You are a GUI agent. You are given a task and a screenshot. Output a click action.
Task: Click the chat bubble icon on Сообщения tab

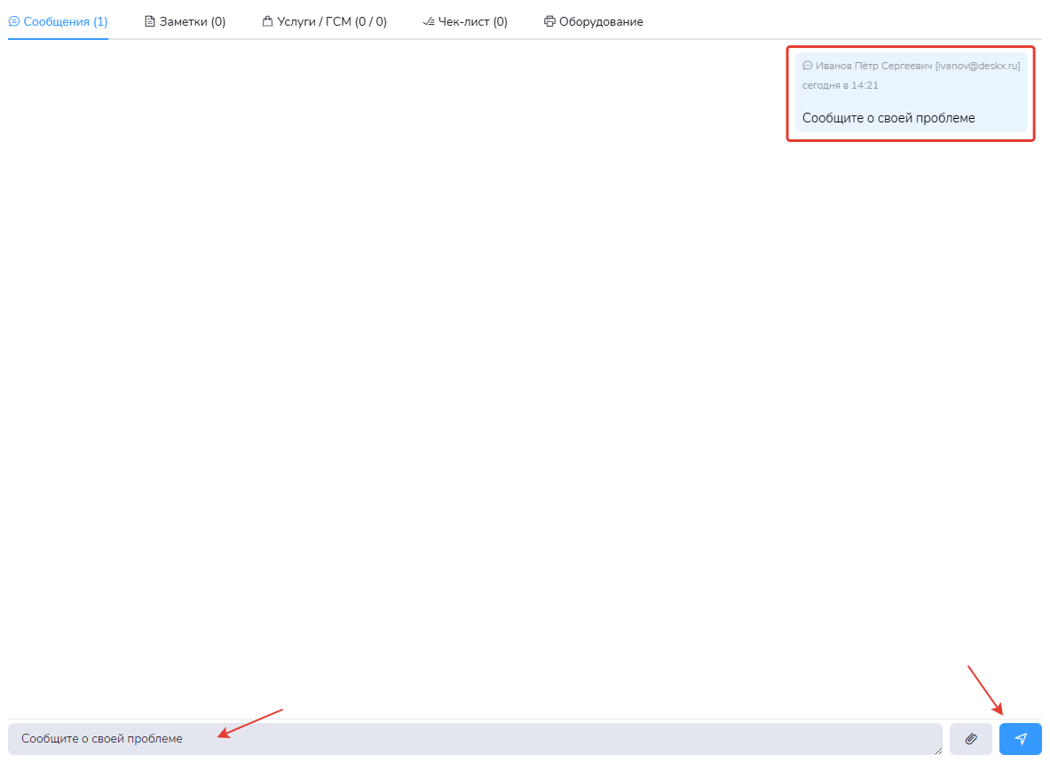point(14,22)
